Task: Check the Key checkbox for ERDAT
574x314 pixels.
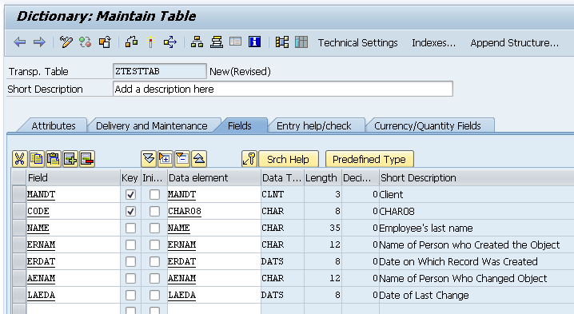Action: coord(130,262)
